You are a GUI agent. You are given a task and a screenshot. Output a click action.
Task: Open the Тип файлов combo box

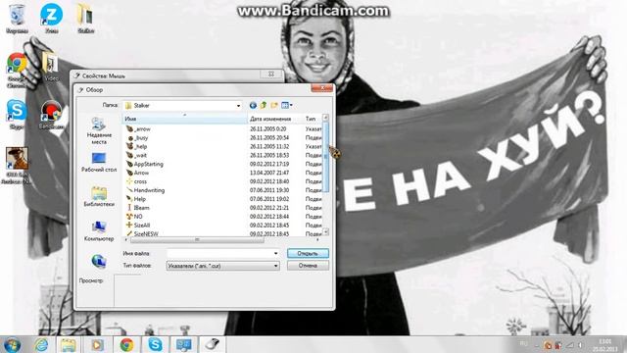point(222,266)
